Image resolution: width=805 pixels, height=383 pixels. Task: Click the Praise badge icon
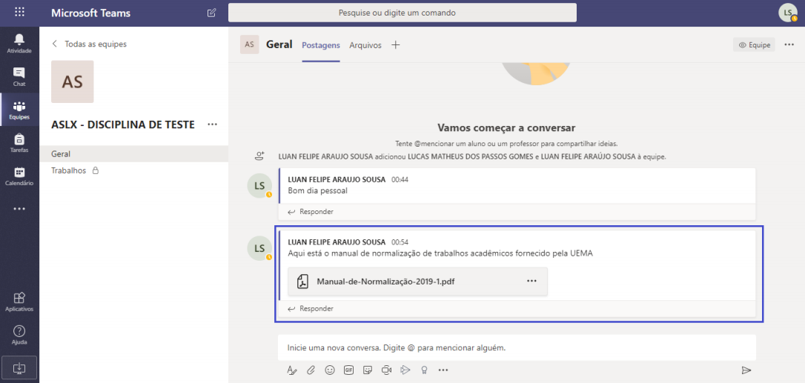point(425,370)
